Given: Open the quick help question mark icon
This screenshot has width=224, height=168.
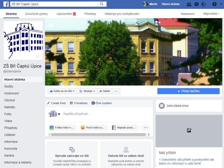Looking at the screenshot, I should coord(215,4).
